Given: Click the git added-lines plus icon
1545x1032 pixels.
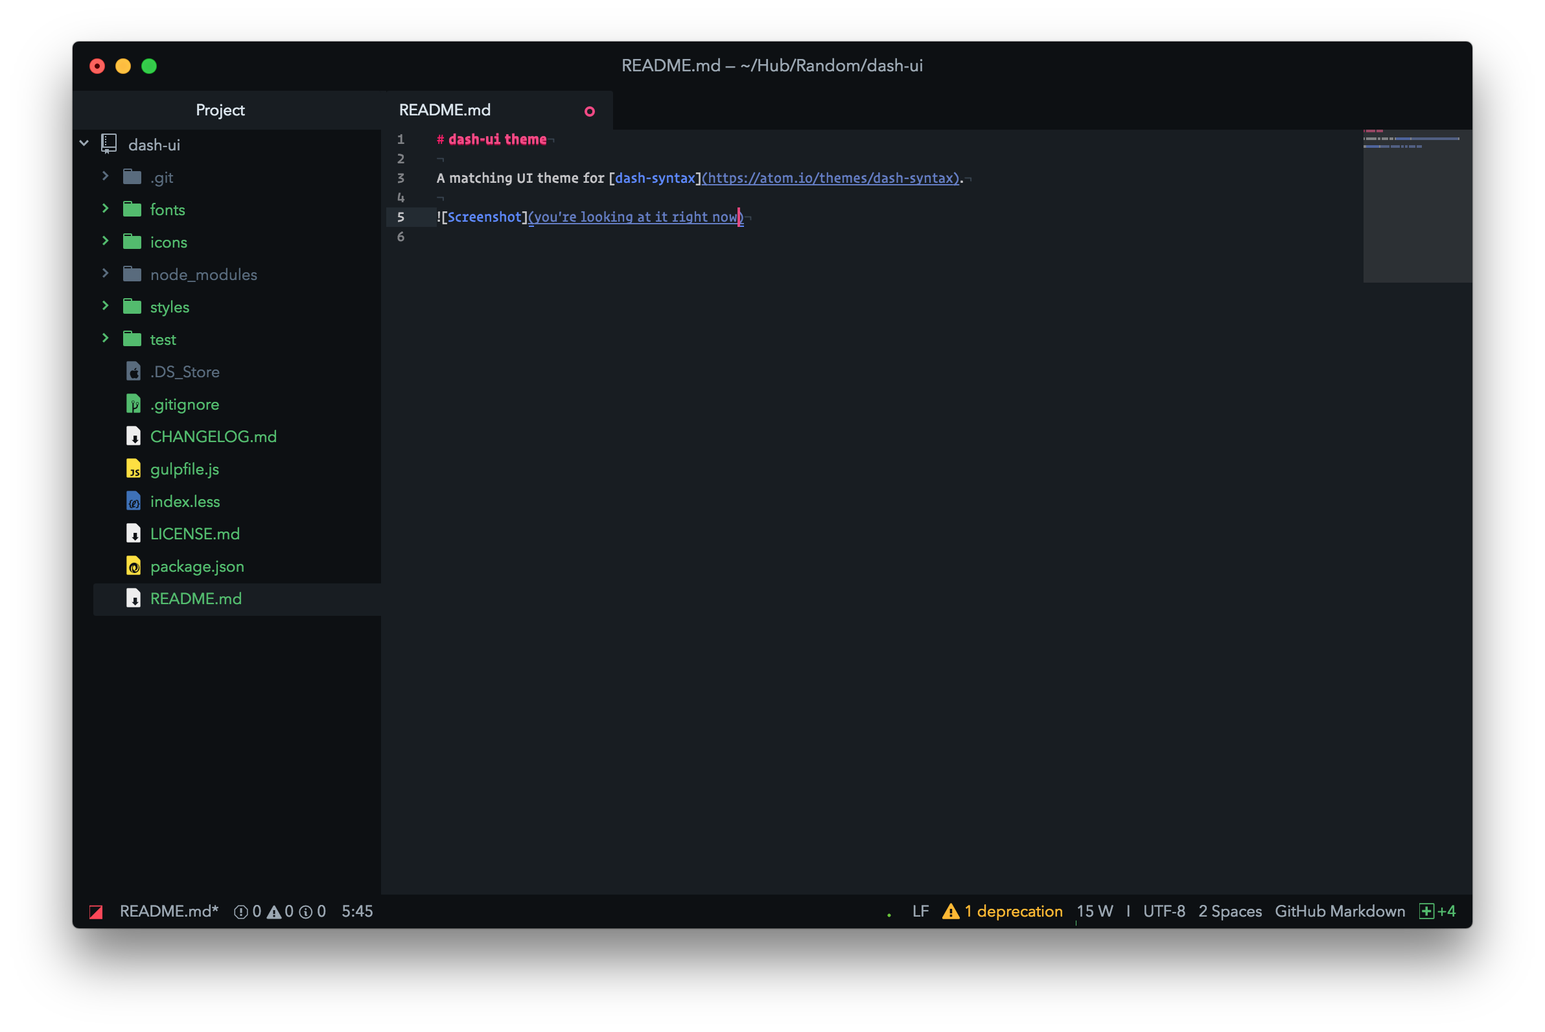Looking at the screenshot, I should [x=1426, y=911].
